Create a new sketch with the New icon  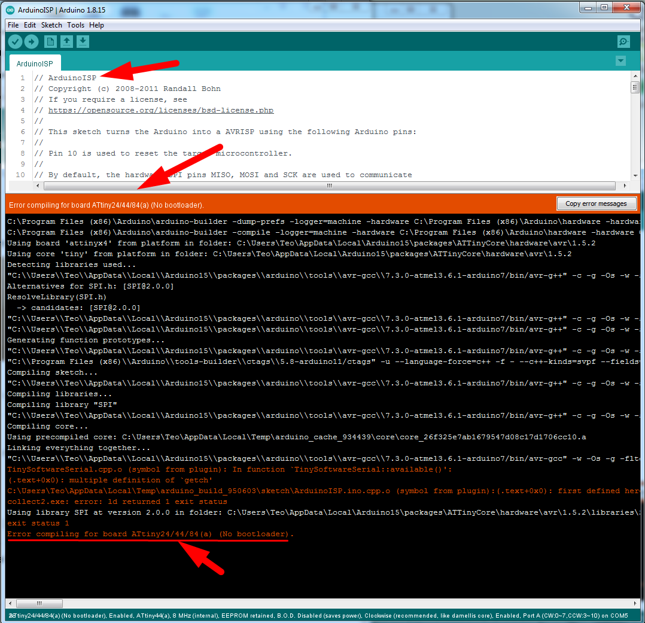coord(50,41)
